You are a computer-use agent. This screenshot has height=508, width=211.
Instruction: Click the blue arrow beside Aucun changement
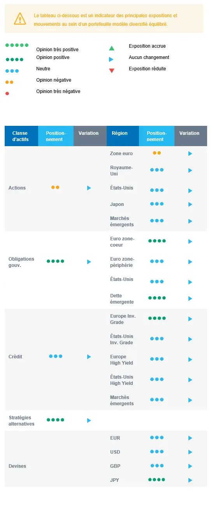(x=111, y=59)
